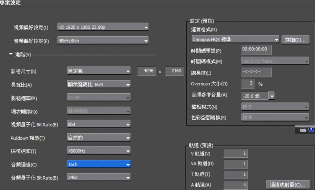Open the Canopus HQX 標準 codec dropdown
The height and width of the screenshot is (190, 315).
pyautogui.click(x=235, y=40)
